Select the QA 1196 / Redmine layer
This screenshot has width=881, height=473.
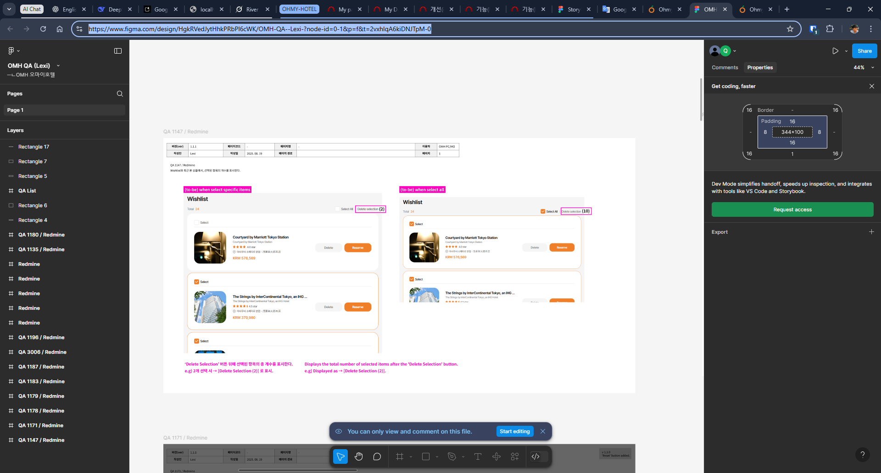click(x=64, y=337)
